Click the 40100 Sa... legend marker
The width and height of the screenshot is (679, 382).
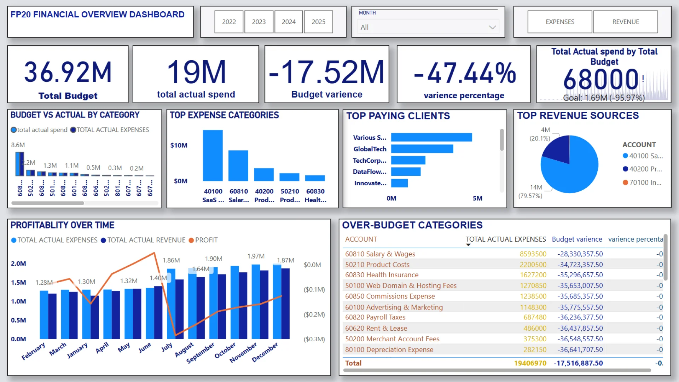click(625, 156)
